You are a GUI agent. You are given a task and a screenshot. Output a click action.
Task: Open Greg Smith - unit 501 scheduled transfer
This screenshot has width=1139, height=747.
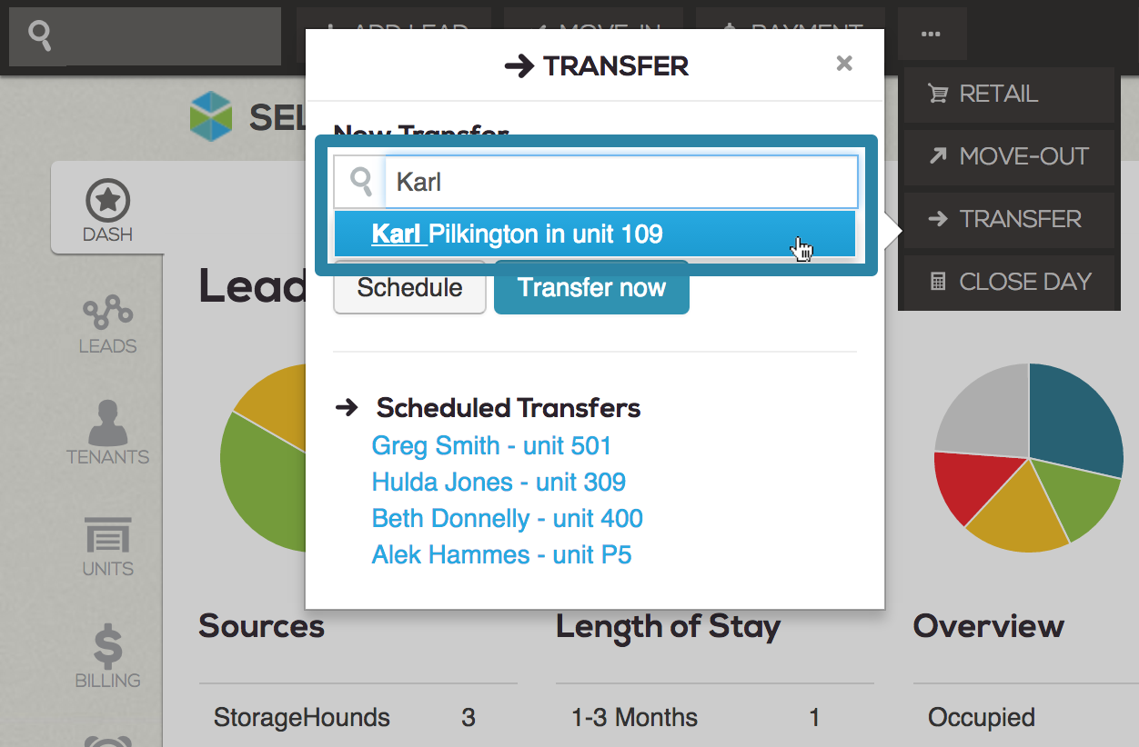coord(491,445)
